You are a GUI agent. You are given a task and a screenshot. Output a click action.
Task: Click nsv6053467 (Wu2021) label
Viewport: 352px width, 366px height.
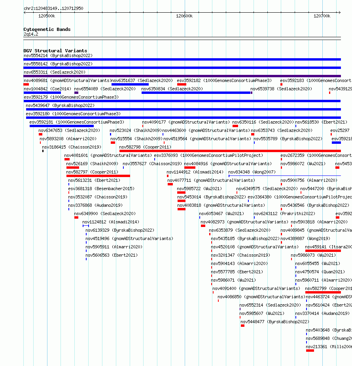point(221,213)
